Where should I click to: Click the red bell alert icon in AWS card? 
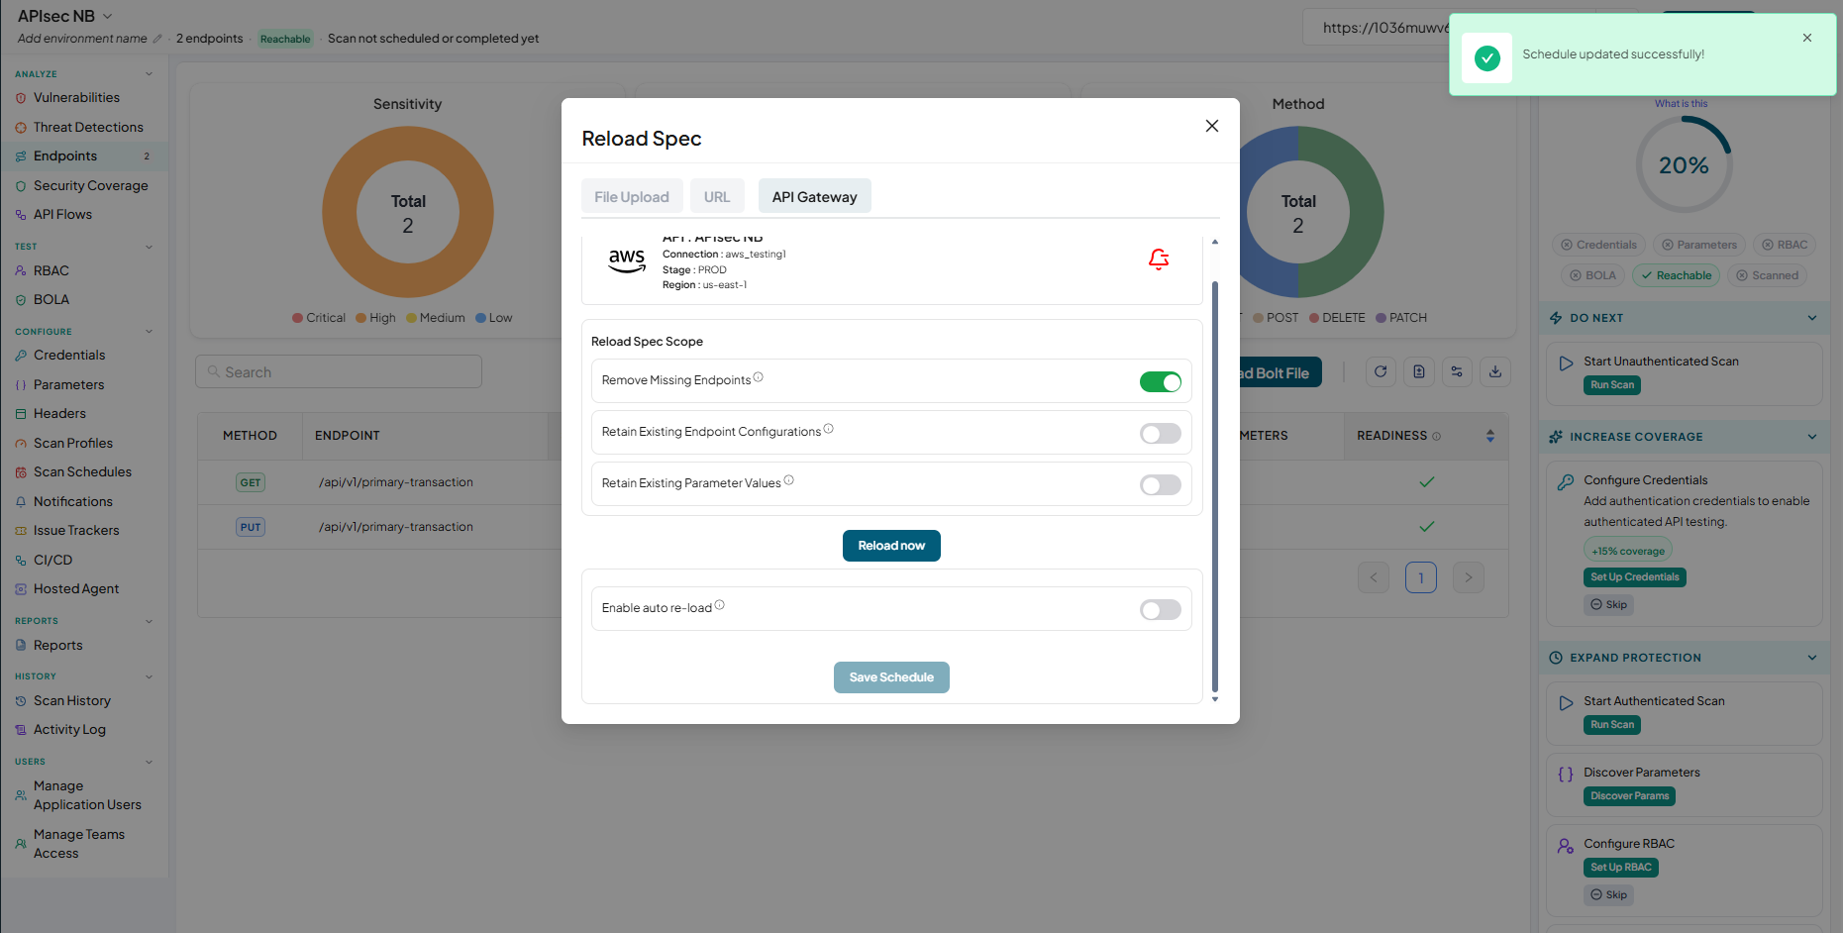coord(1159,259)
